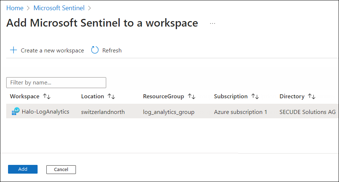Click sort arrows next to Location
339x182 pixels.
[111, 96]
